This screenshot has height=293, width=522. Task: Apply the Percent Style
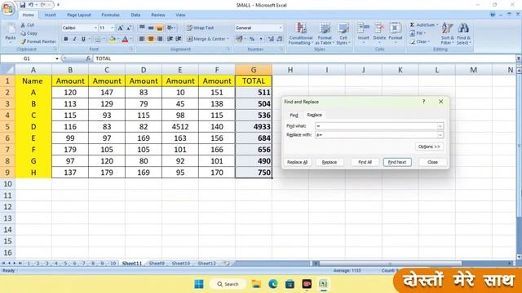[252, 39]
